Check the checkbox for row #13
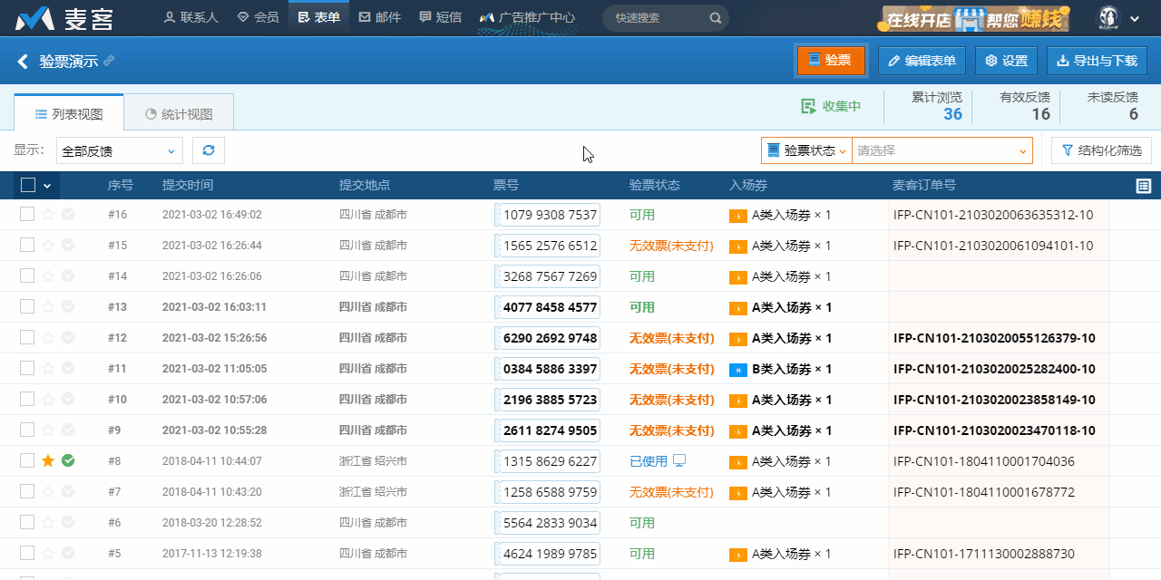 (x=27, y=306)
